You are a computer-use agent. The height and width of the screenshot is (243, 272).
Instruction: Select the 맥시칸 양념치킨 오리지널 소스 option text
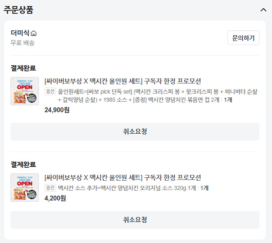pyautogui.click(x=127, y=188)
